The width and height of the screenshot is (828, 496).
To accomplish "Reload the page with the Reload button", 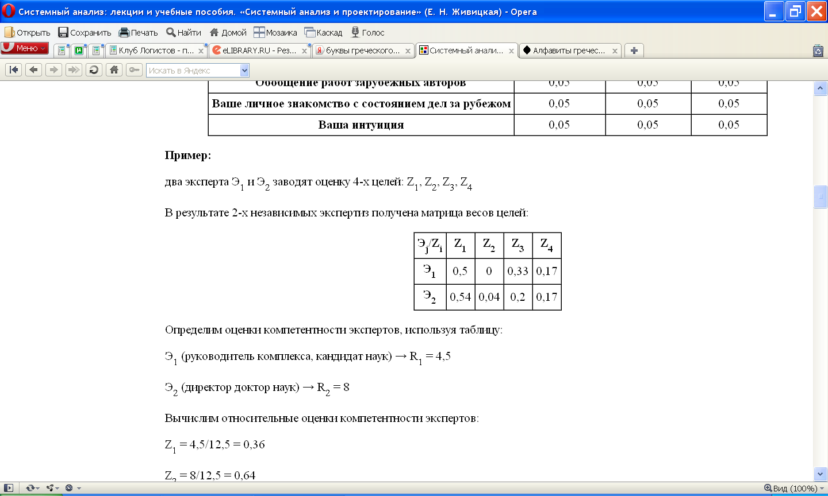I will (x=94, y=70).
